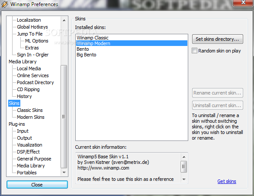The image size is (254, 196).
Task: Open Online Services preferences
Action: pos(33,75)
